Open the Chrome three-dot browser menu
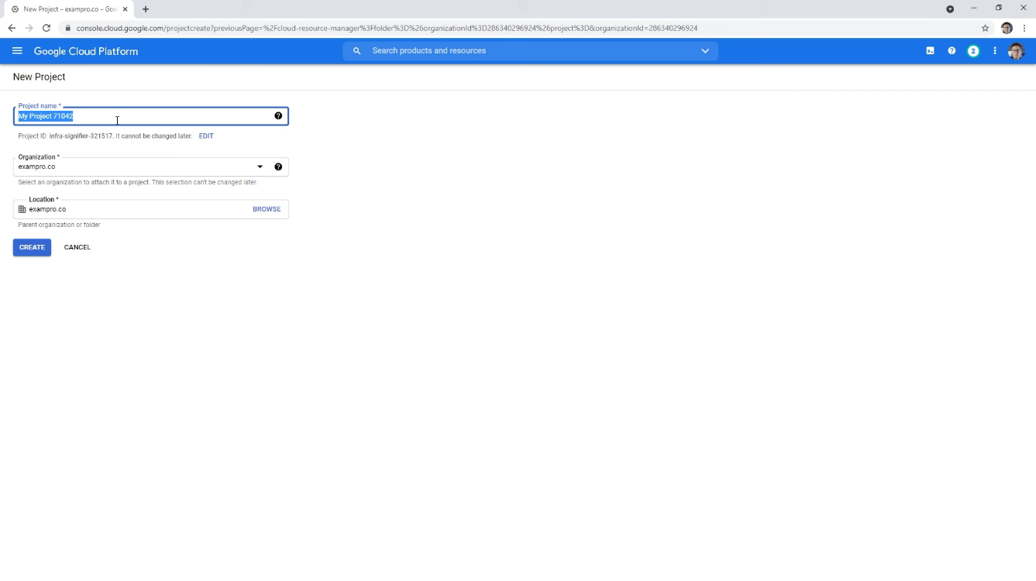1036x581 pixels. pos(1024,28)
